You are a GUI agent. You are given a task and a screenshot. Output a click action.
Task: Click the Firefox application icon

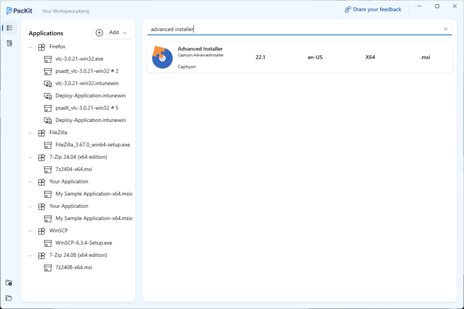[x=42, y=47]
